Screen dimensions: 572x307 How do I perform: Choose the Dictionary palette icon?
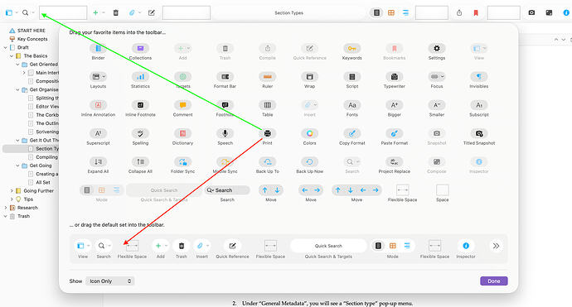tap(182, 134)
